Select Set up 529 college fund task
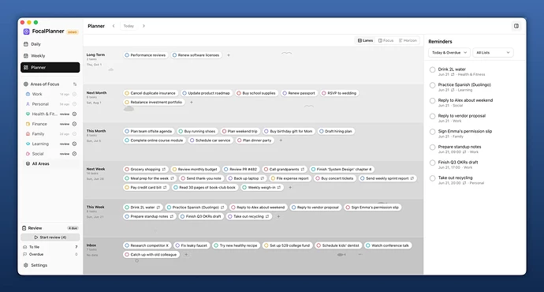This screenshot has width=544, height=292. pyautogui.click(x=287, y=245)
